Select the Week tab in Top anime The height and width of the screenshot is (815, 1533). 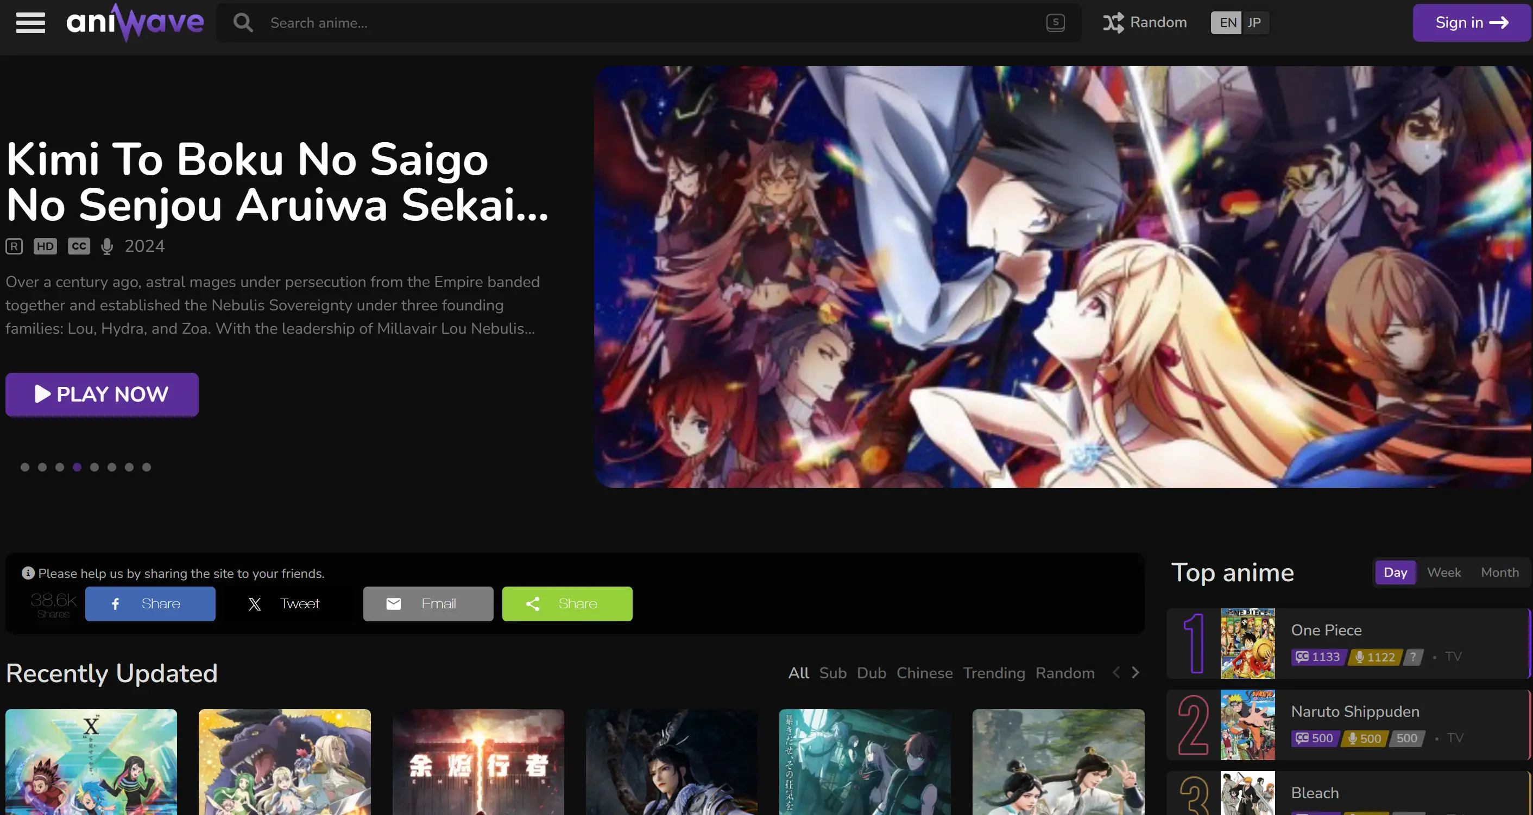[1444, 572]
